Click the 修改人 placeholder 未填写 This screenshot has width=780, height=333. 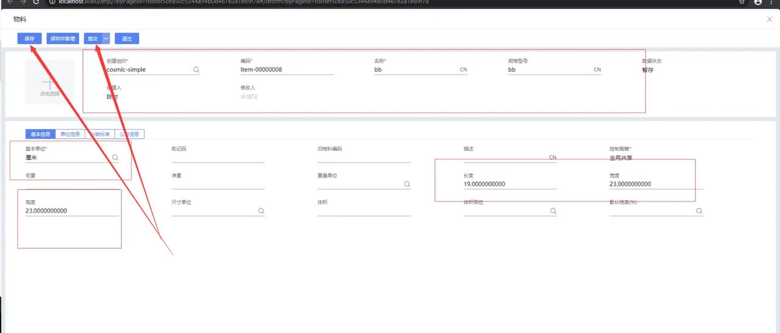tap(249, 96)
